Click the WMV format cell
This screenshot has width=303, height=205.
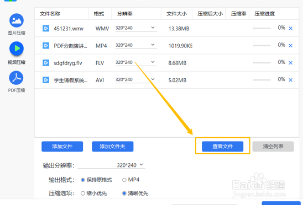(102, 29)
